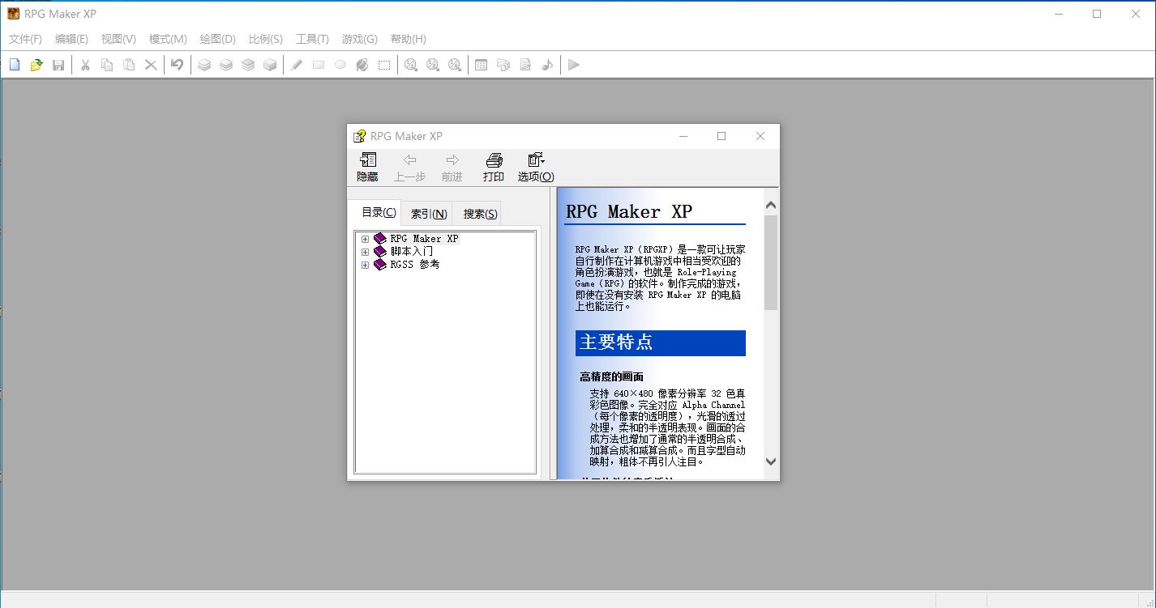Click the help page scroll down arrow
The image size is (1156, 608).
click(771, 461)
